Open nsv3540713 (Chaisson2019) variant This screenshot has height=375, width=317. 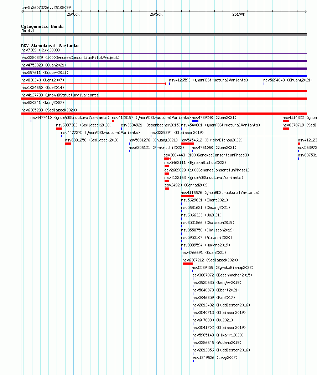pos(219,313)
